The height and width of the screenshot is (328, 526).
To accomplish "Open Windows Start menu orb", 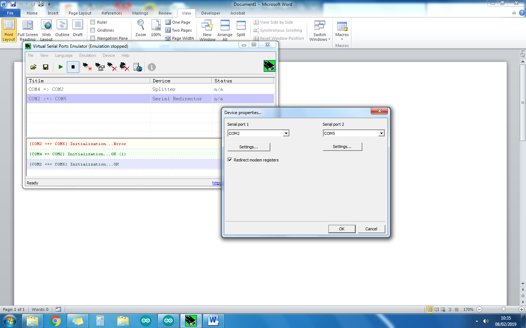I will (10, 321).
